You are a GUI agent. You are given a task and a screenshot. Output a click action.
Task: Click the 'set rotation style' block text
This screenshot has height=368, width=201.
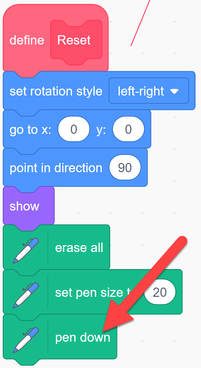click(56, 91)
